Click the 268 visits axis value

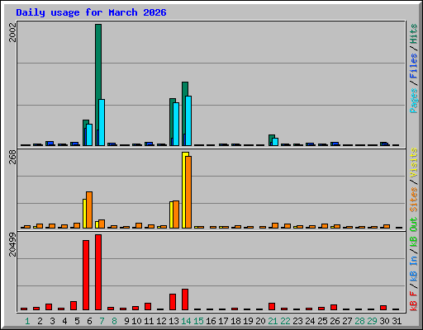click(x=12, y=158)
